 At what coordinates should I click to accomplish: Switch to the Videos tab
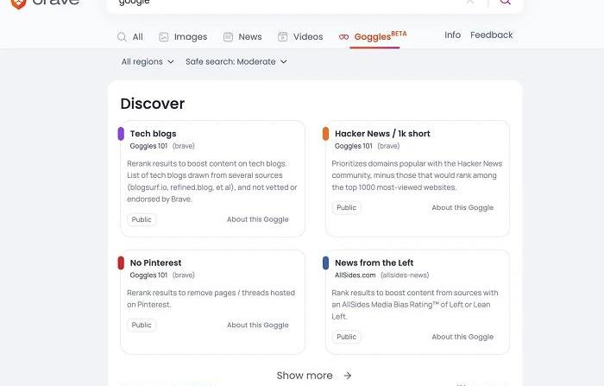click(300, 37)
